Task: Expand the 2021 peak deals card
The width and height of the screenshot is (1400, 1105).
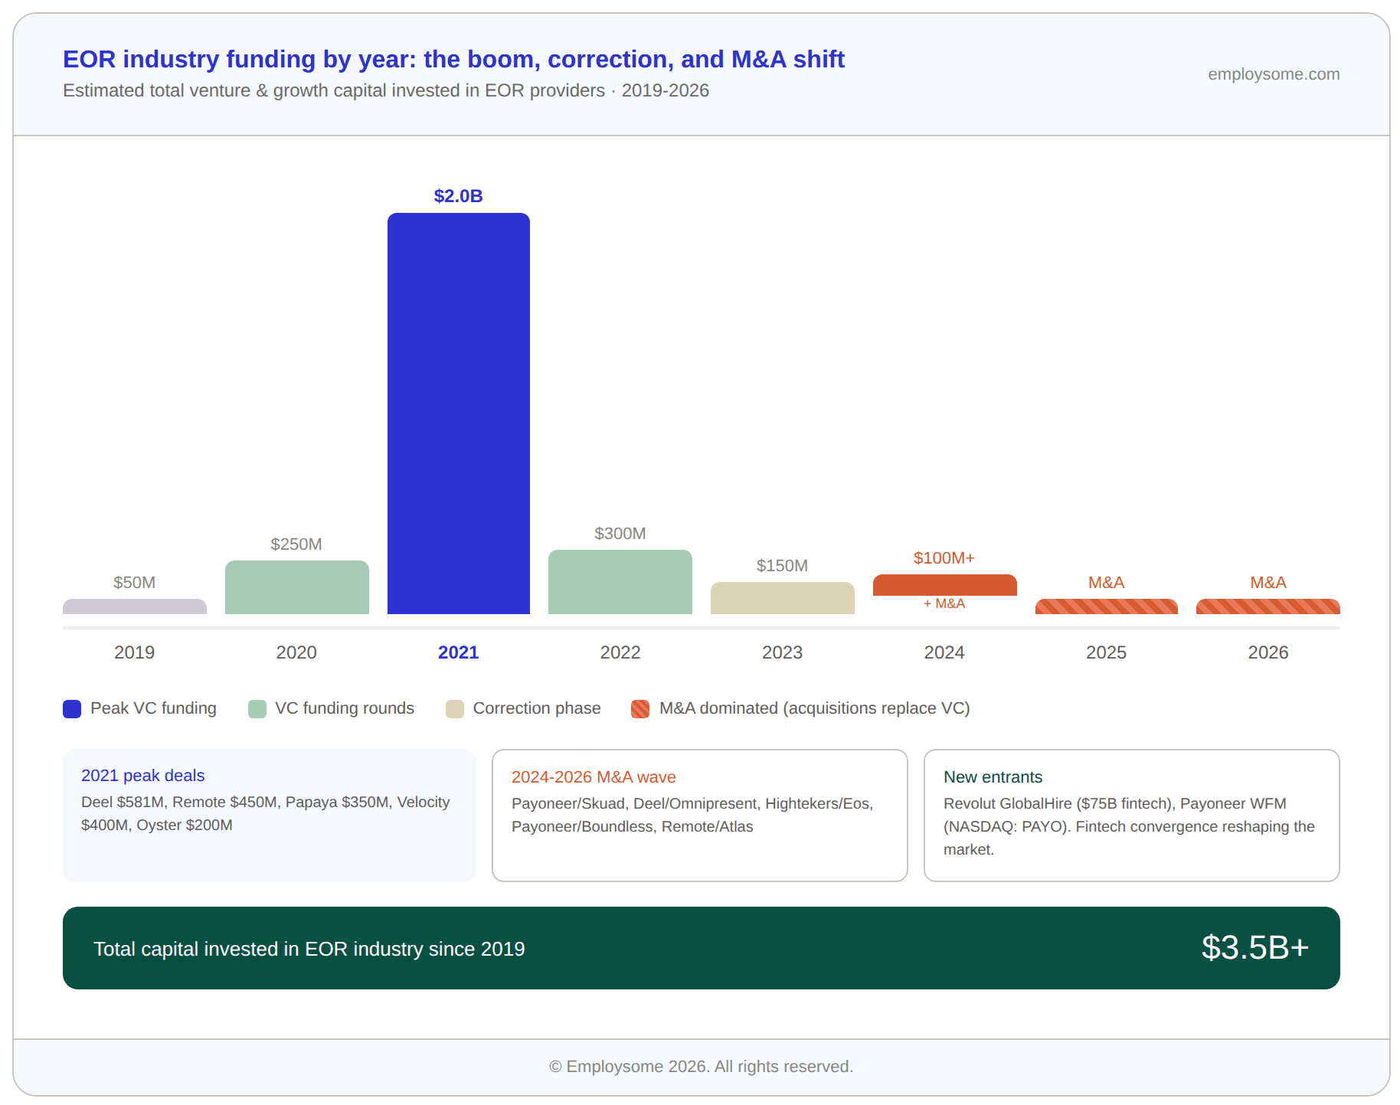Action: point(269,815)
